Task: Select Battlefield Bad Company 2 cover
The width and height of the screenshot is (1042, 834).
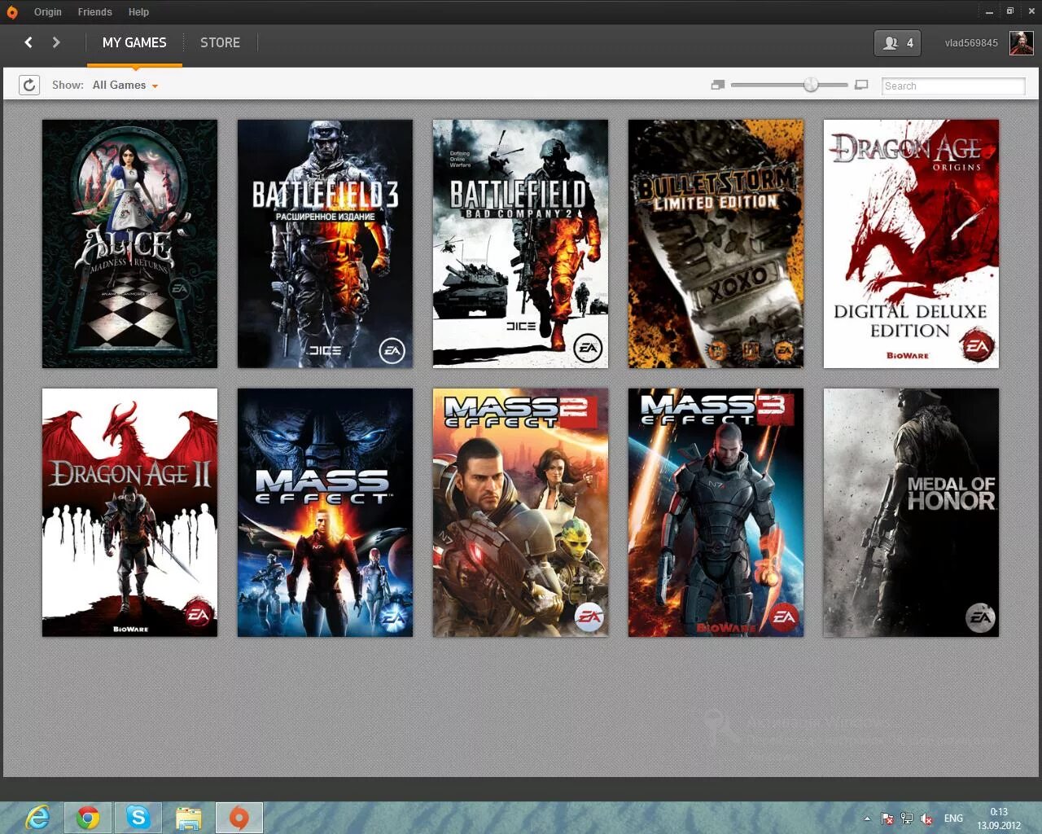Action: (x=520, y=244)
